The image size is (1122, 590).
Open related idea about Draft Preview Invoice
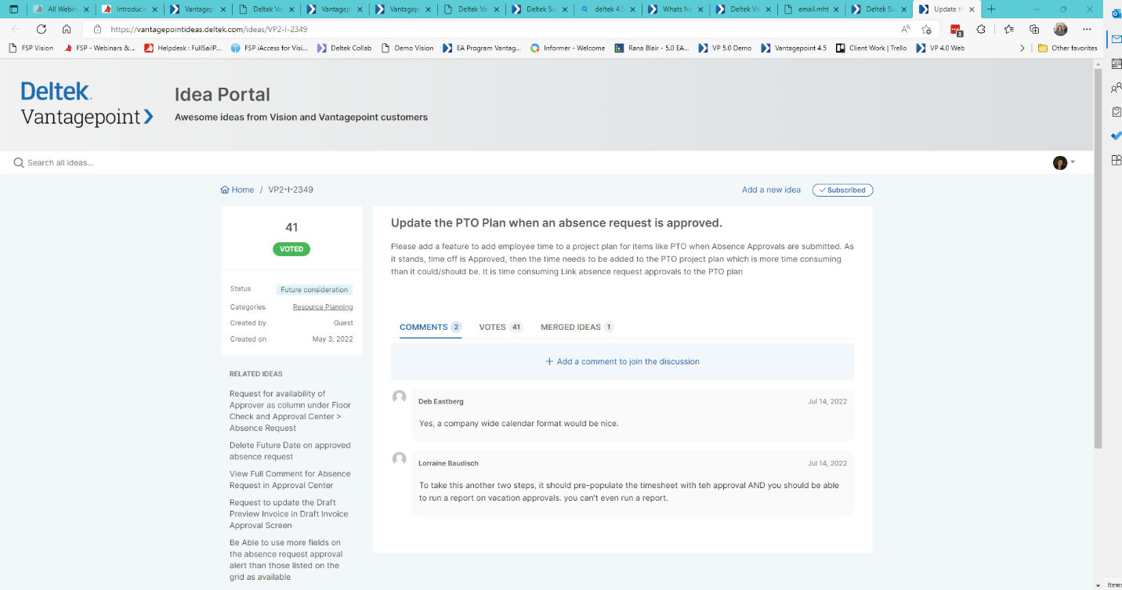pos(288,514)
